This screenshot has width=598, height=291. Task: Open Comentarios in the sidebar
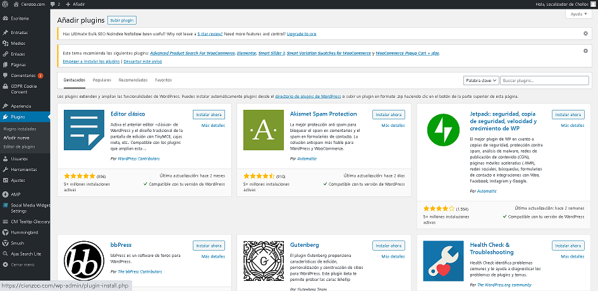(x=25, y=75)
